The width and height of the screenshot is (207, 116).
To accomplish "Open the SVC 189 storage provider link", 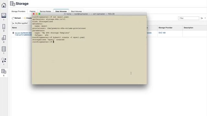I will tap(162, 33).
